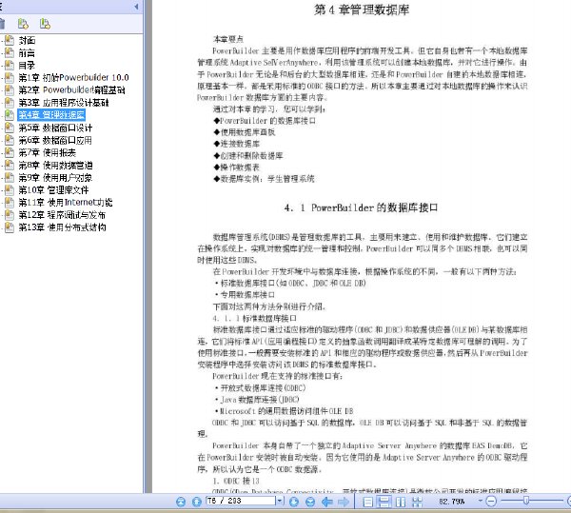
Task: Select the highlighted 第4章 bookmark
Action: (x=51, y=115)
